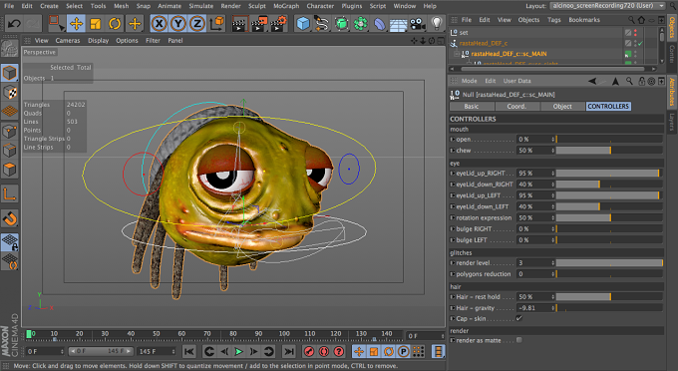Viewport: 678px width, 371px height.
Task: Enable the render as matte checkbox
Action: coord(518,340)
